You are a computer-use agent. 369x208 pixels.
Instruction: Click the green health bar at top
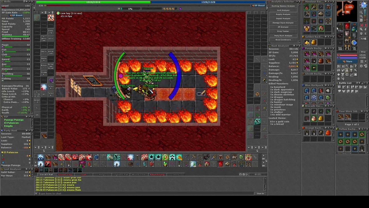[x=93, y=2]
